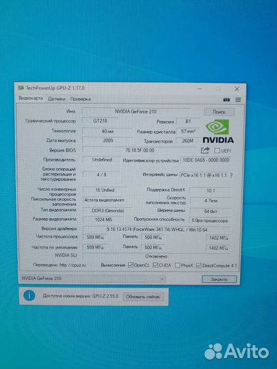This screenshot has height=369, width=277.
Task: Minimize the GPU-Z window
Action: tap(200, 89)
